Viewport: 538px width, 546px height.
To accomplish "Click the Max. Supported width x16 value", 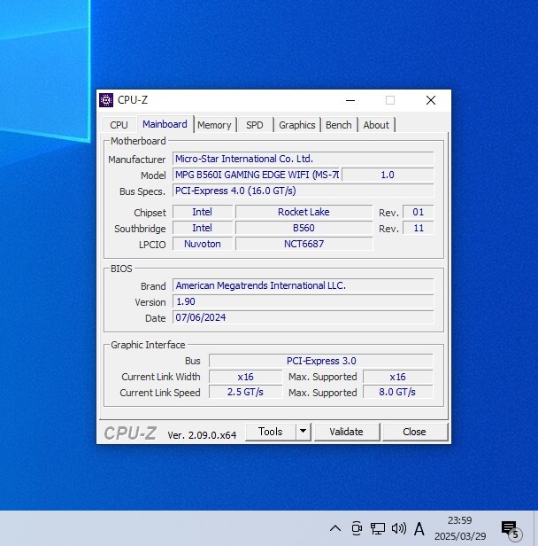I will [398, 377].
